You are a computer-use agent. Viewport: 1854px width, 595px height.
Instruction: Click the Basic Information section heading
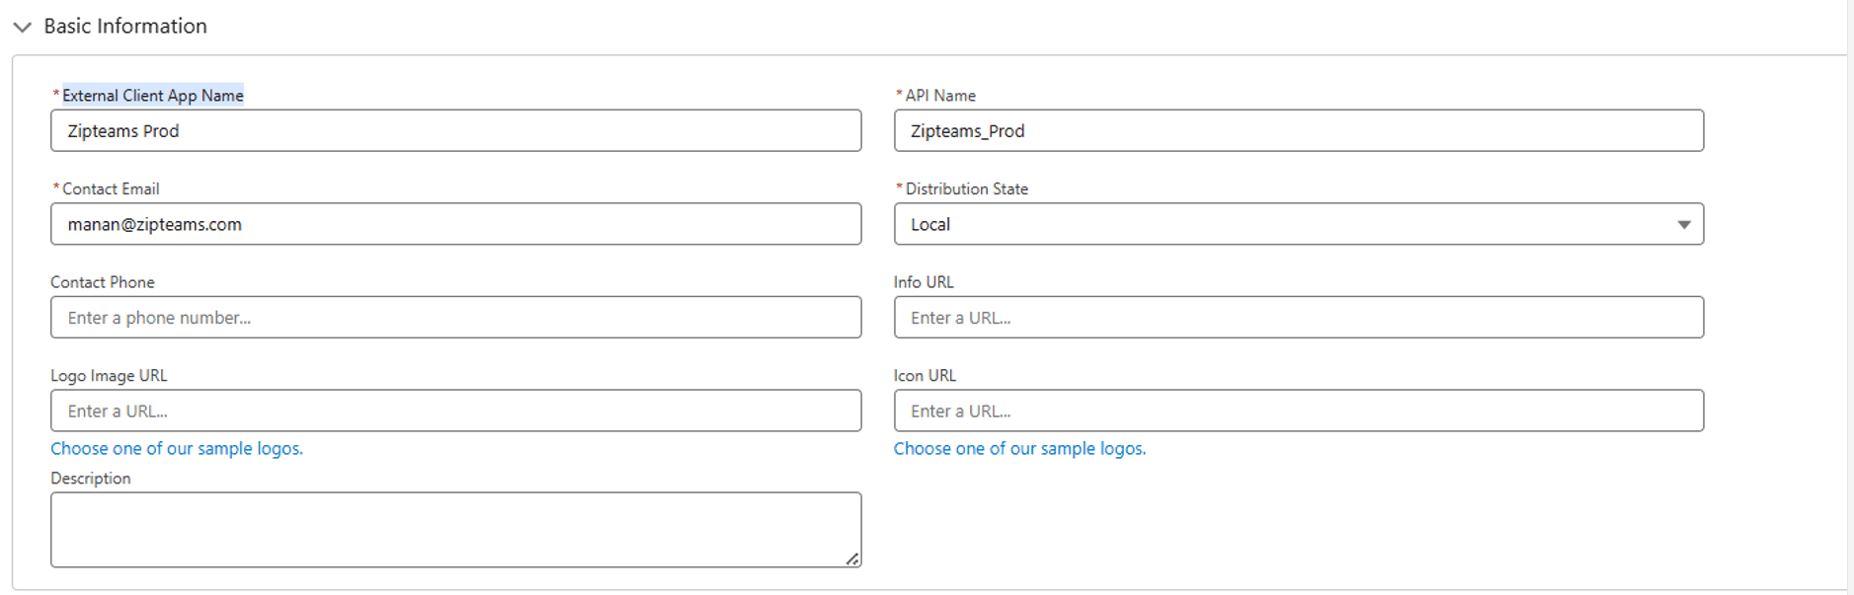click(x=125, y=27)
